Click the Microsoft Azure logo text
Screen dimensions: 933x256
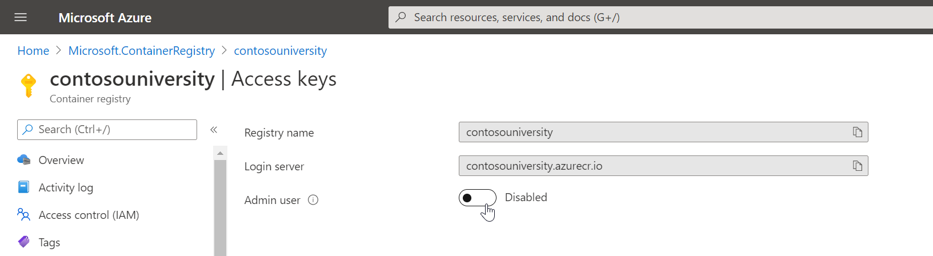(105, 18)
